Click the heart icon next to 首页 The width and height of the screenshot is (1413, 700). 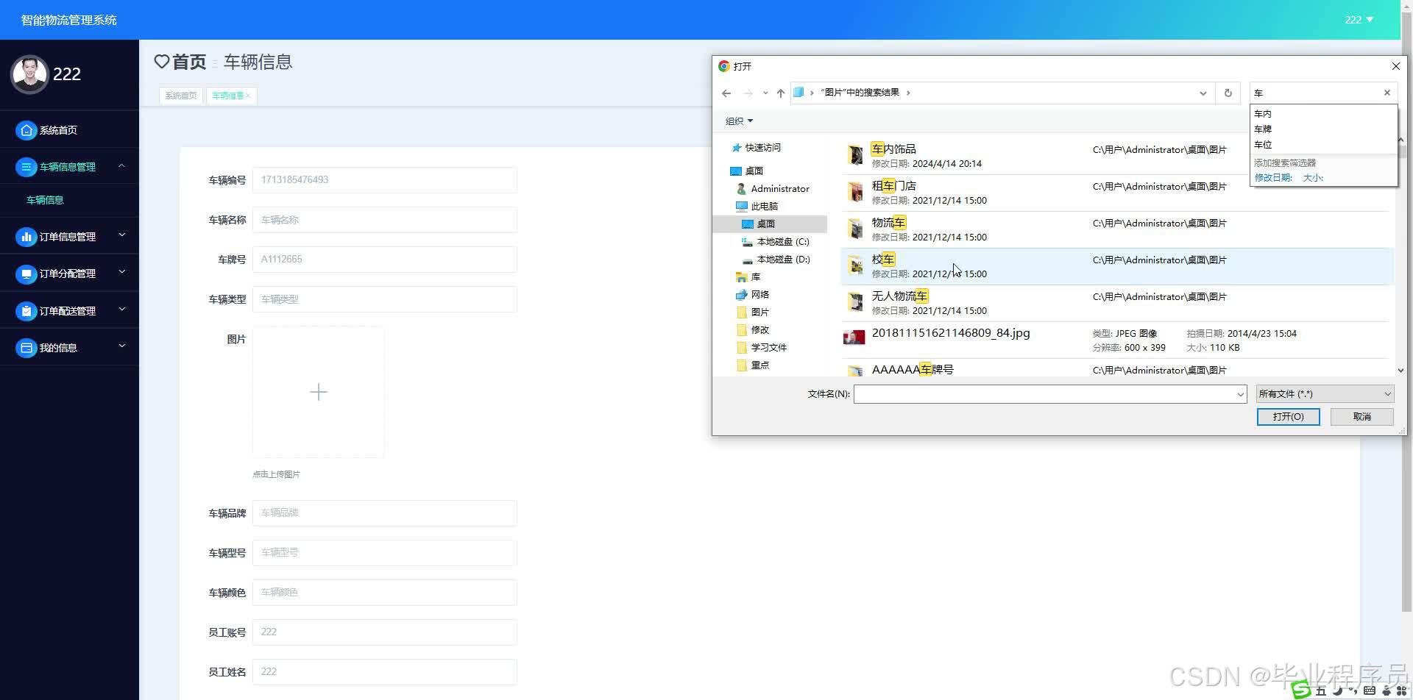[162, 62]
